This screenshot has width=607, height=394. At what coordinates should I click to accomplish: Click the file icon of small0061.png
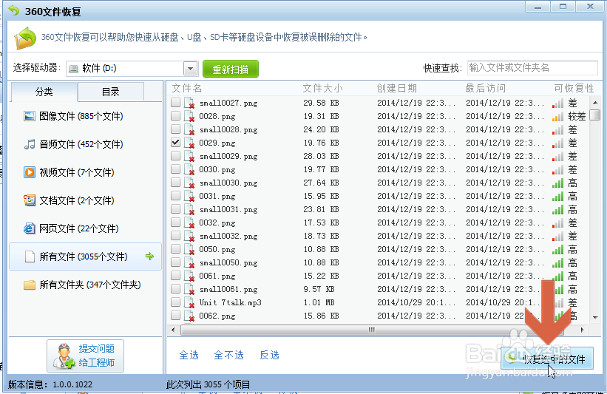tap(189, 290)
